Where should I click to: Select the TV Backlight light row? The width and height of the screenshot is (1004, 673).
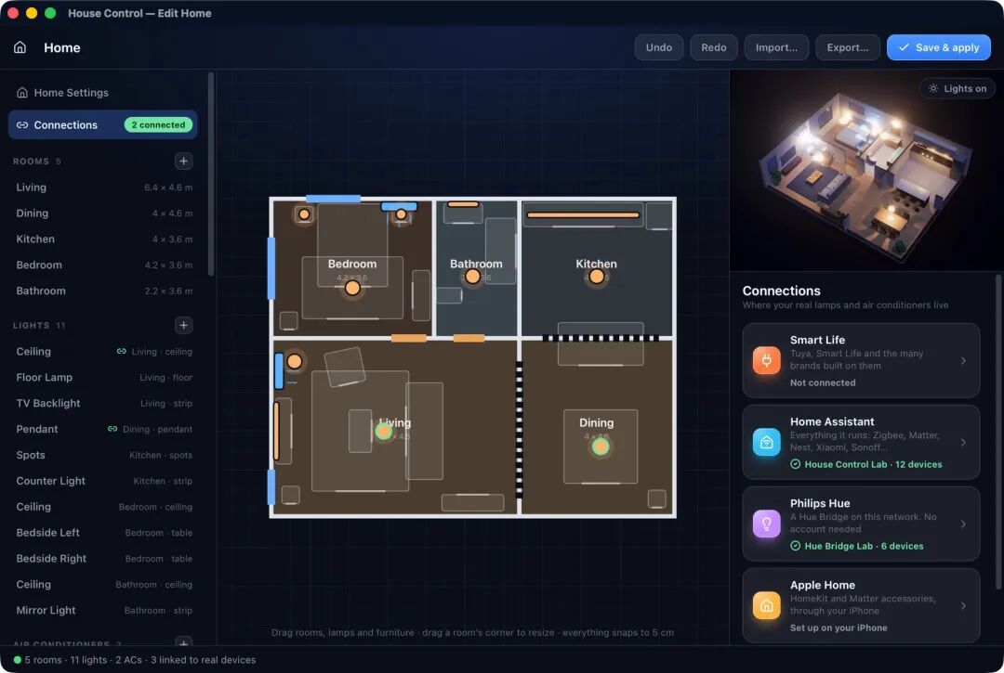[103, 403]
